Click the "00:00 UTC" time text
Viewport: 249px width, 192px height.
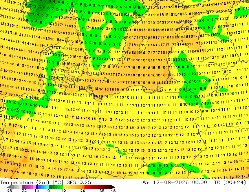[x=206, y=183]
